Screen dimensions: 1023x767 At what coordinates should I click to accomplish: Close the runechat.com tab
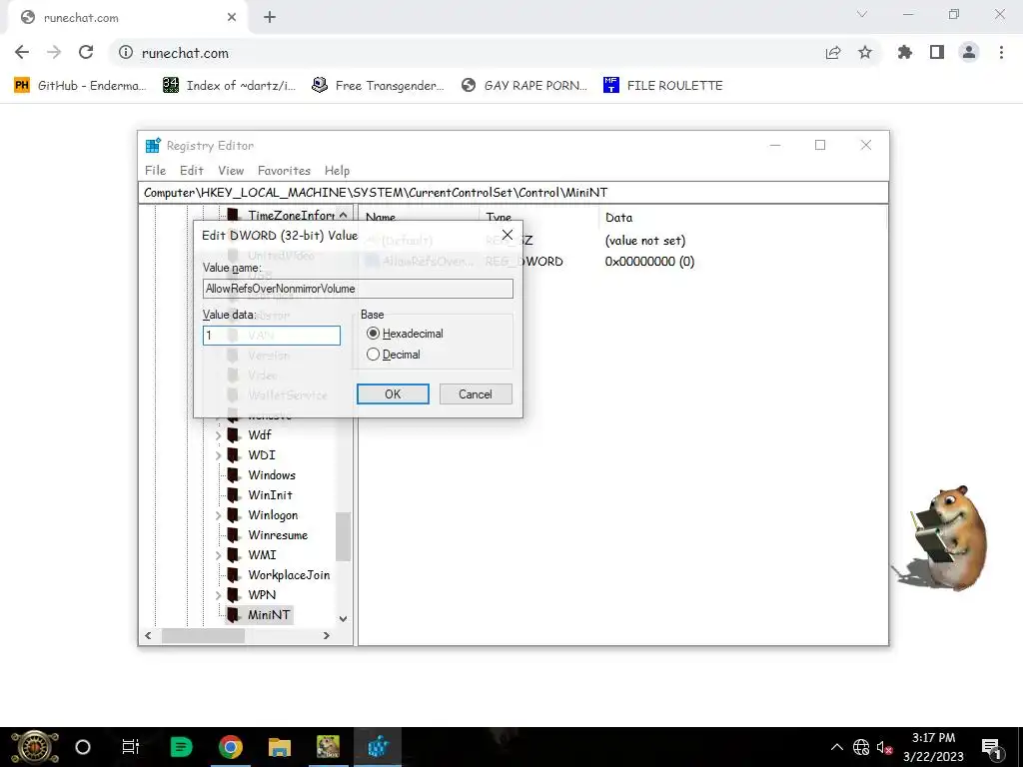pyautogui.click(x=232, y=18)
